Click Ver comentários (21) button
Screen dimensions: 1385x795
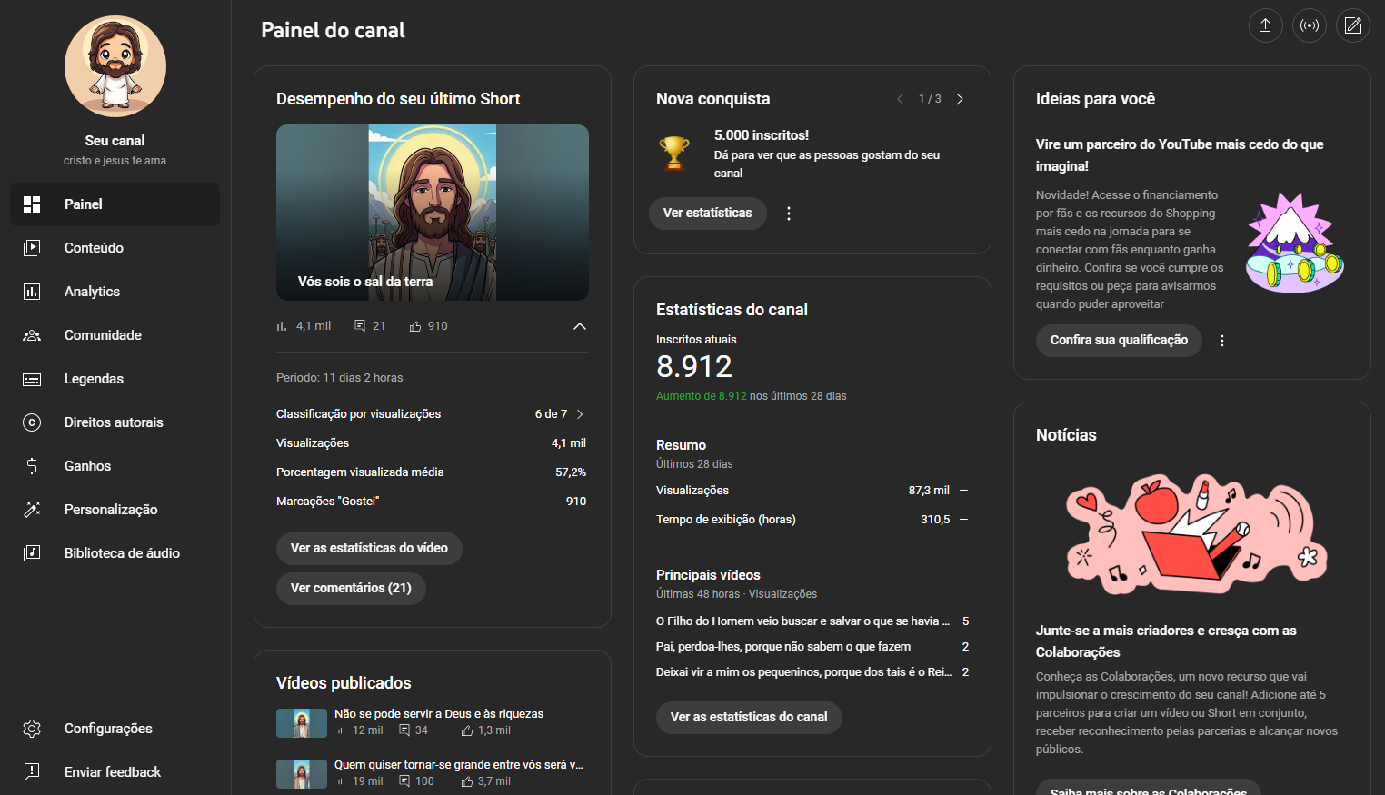pos(351,589)
